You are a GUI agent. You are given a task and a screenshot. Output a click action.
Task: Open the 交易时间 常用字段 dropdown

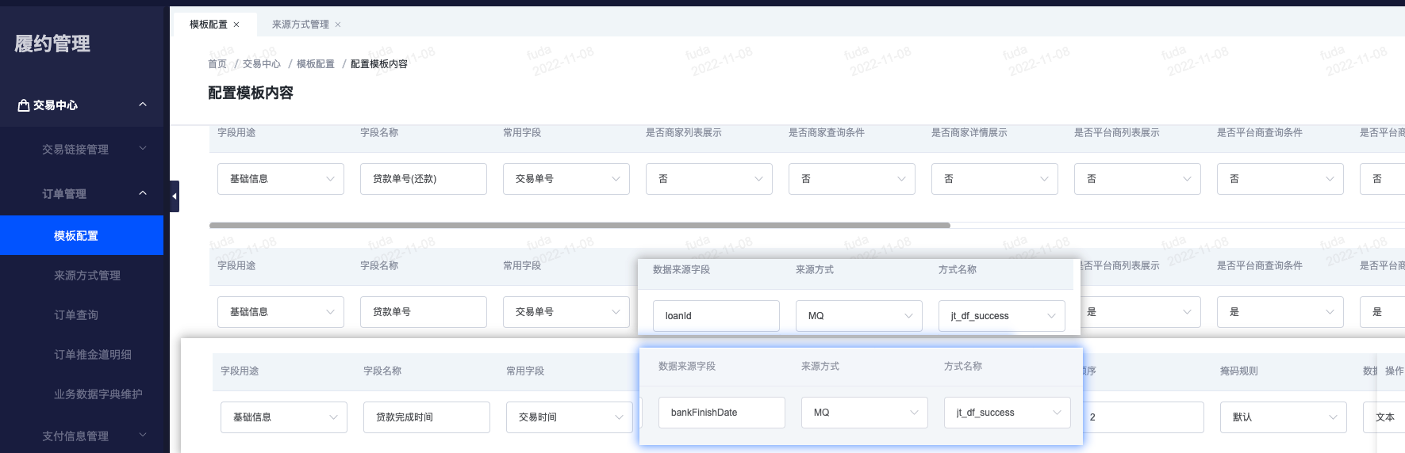[x=570, y=417]
